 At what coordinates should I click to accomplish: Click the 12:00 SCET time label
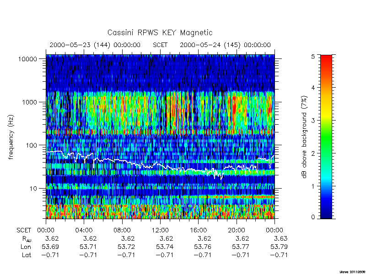click(x=160, y=231)
